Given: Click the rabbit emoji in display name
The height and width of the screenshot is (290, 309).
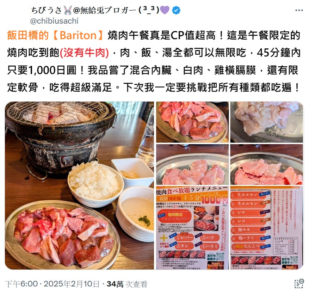Looking at the screenshot, I should coord(68,10).
